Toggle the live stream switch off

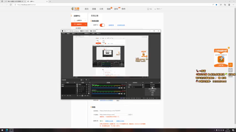(x=102, y=25)
